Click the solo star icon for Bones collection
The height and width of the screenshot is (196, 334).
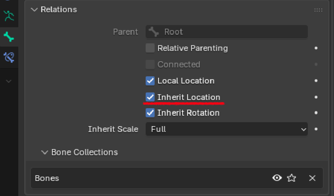point(291,178)
